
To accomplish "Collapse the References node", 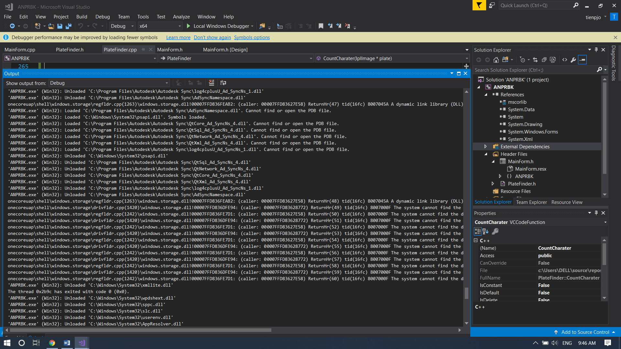I will click(x=486, y=95).
